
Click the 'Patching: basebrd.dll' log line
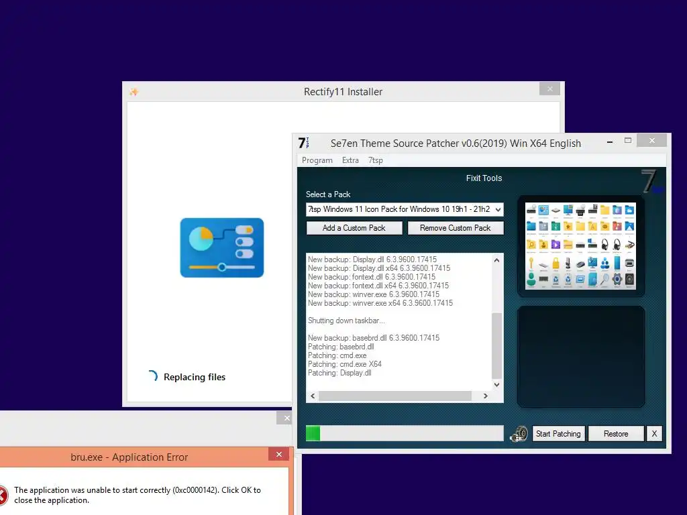(341, 347)
